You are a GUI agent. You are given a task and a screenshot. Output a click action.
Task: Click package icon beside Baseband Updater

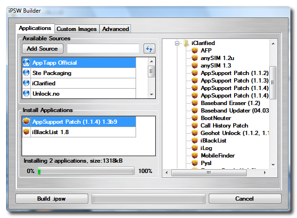tap(195, 111)
